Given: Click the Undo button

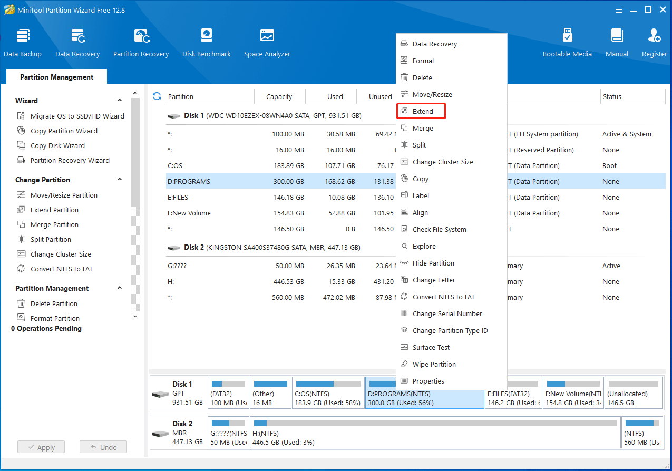Looking at the screenshot, I should point(103,447).
